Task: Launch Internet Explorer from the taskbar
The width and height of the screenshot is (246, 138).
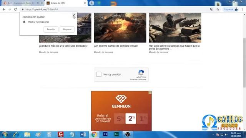Action: coord(16,135)
